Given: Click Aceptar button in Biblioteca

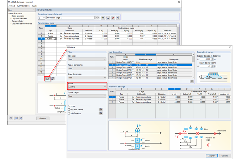Looking at the screenshot, I should pyautogui.click(x=212, y=156).
